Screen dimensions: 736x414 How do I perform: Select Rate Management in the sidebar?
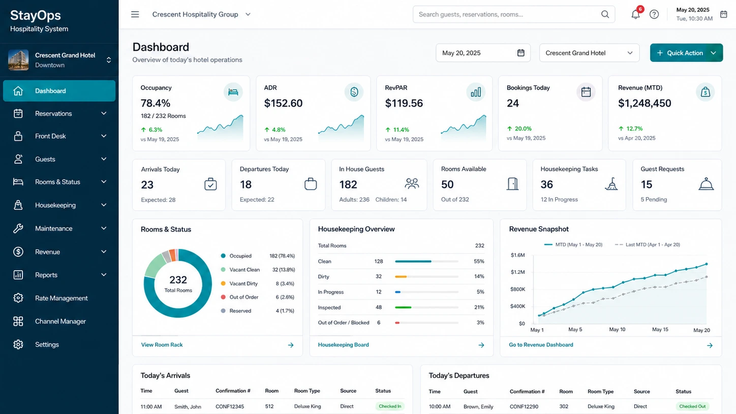coord(59,298)
